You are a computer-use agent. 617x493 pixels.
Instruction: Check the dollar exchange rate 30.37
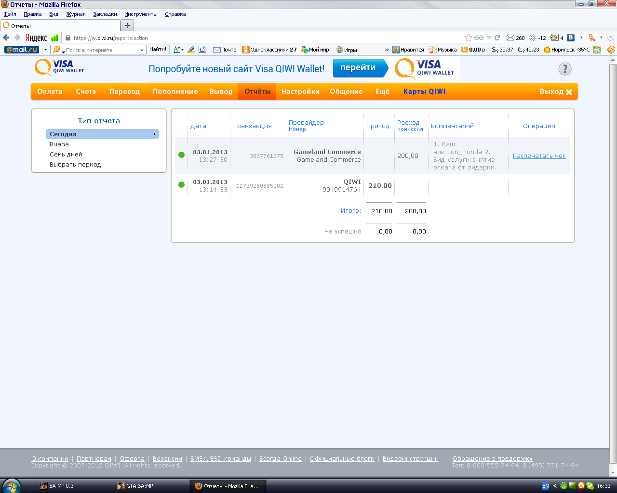point(502,50)
